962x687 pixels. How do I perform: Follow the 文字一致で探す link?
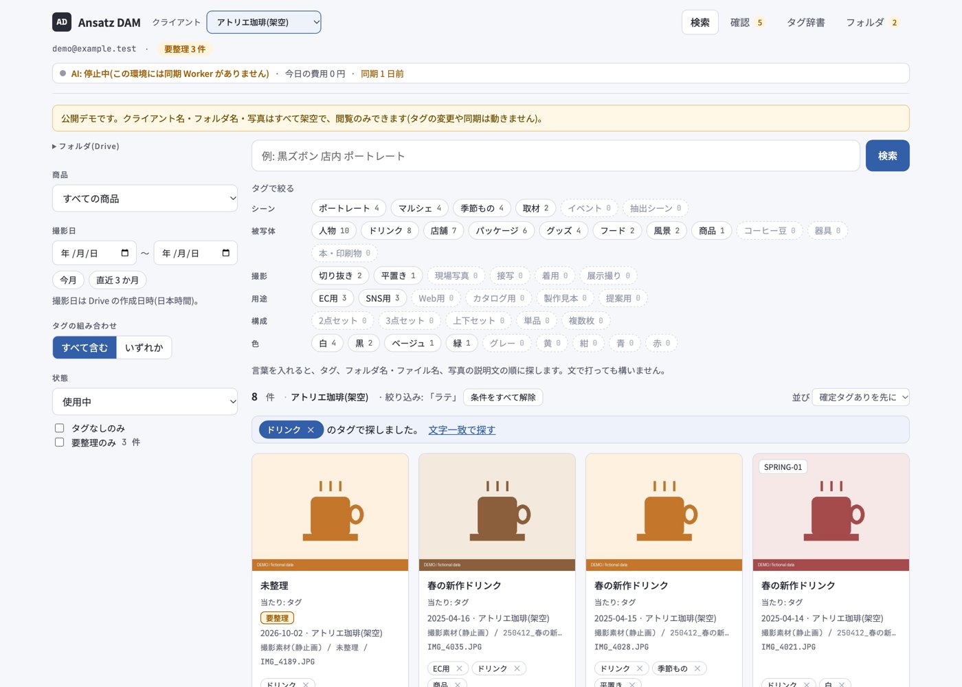462,430
